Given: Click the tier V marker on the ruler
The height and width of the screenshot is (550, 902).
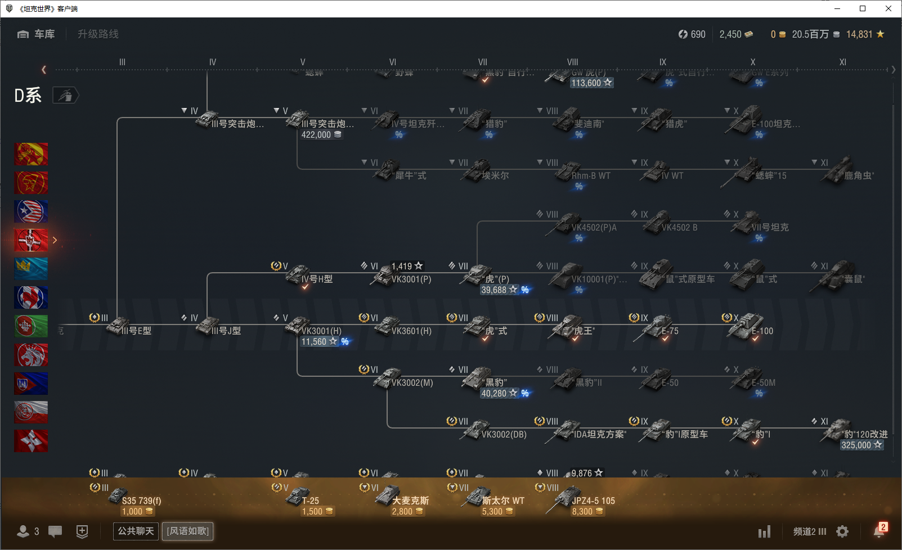Looking at the screenshot, I should click(x=303, y=62).
